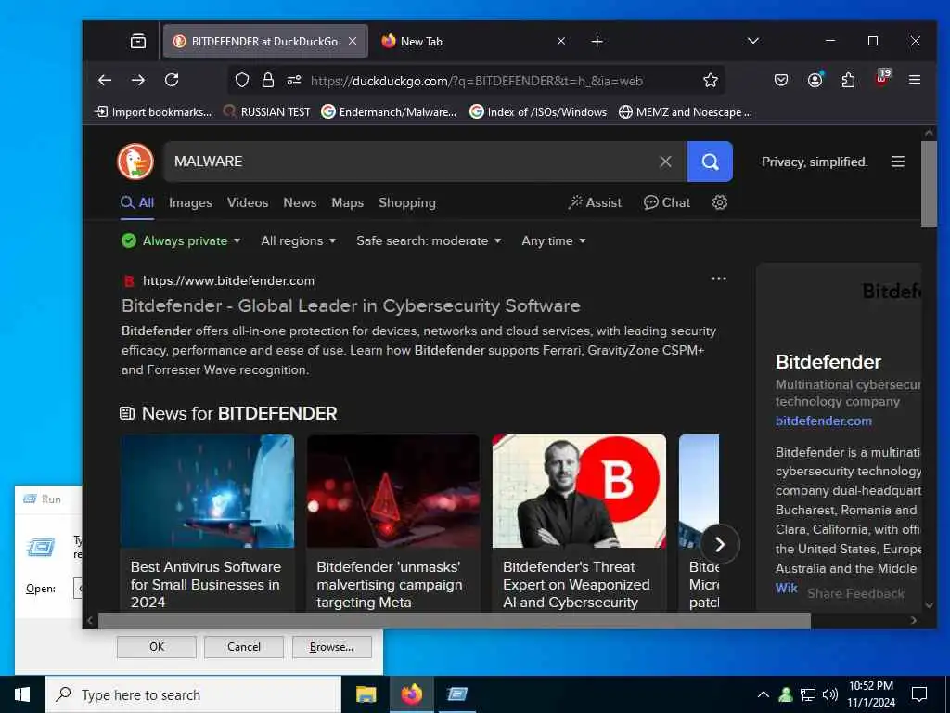Go back with the browser back arrow
The height and width of the screenshot is (713, 950).
click(105, 80)
